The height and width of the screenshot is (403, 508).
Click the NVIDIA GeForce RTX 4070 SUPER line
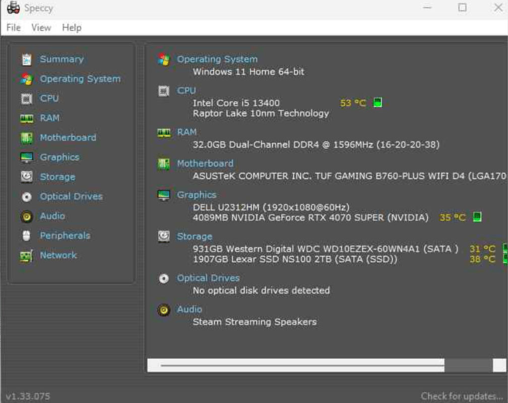(x=310, y=217)
